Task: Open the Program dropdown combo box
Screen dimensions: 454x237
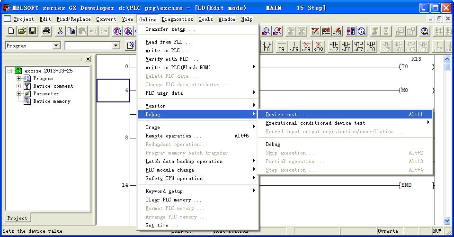Action: coord(56,46)
